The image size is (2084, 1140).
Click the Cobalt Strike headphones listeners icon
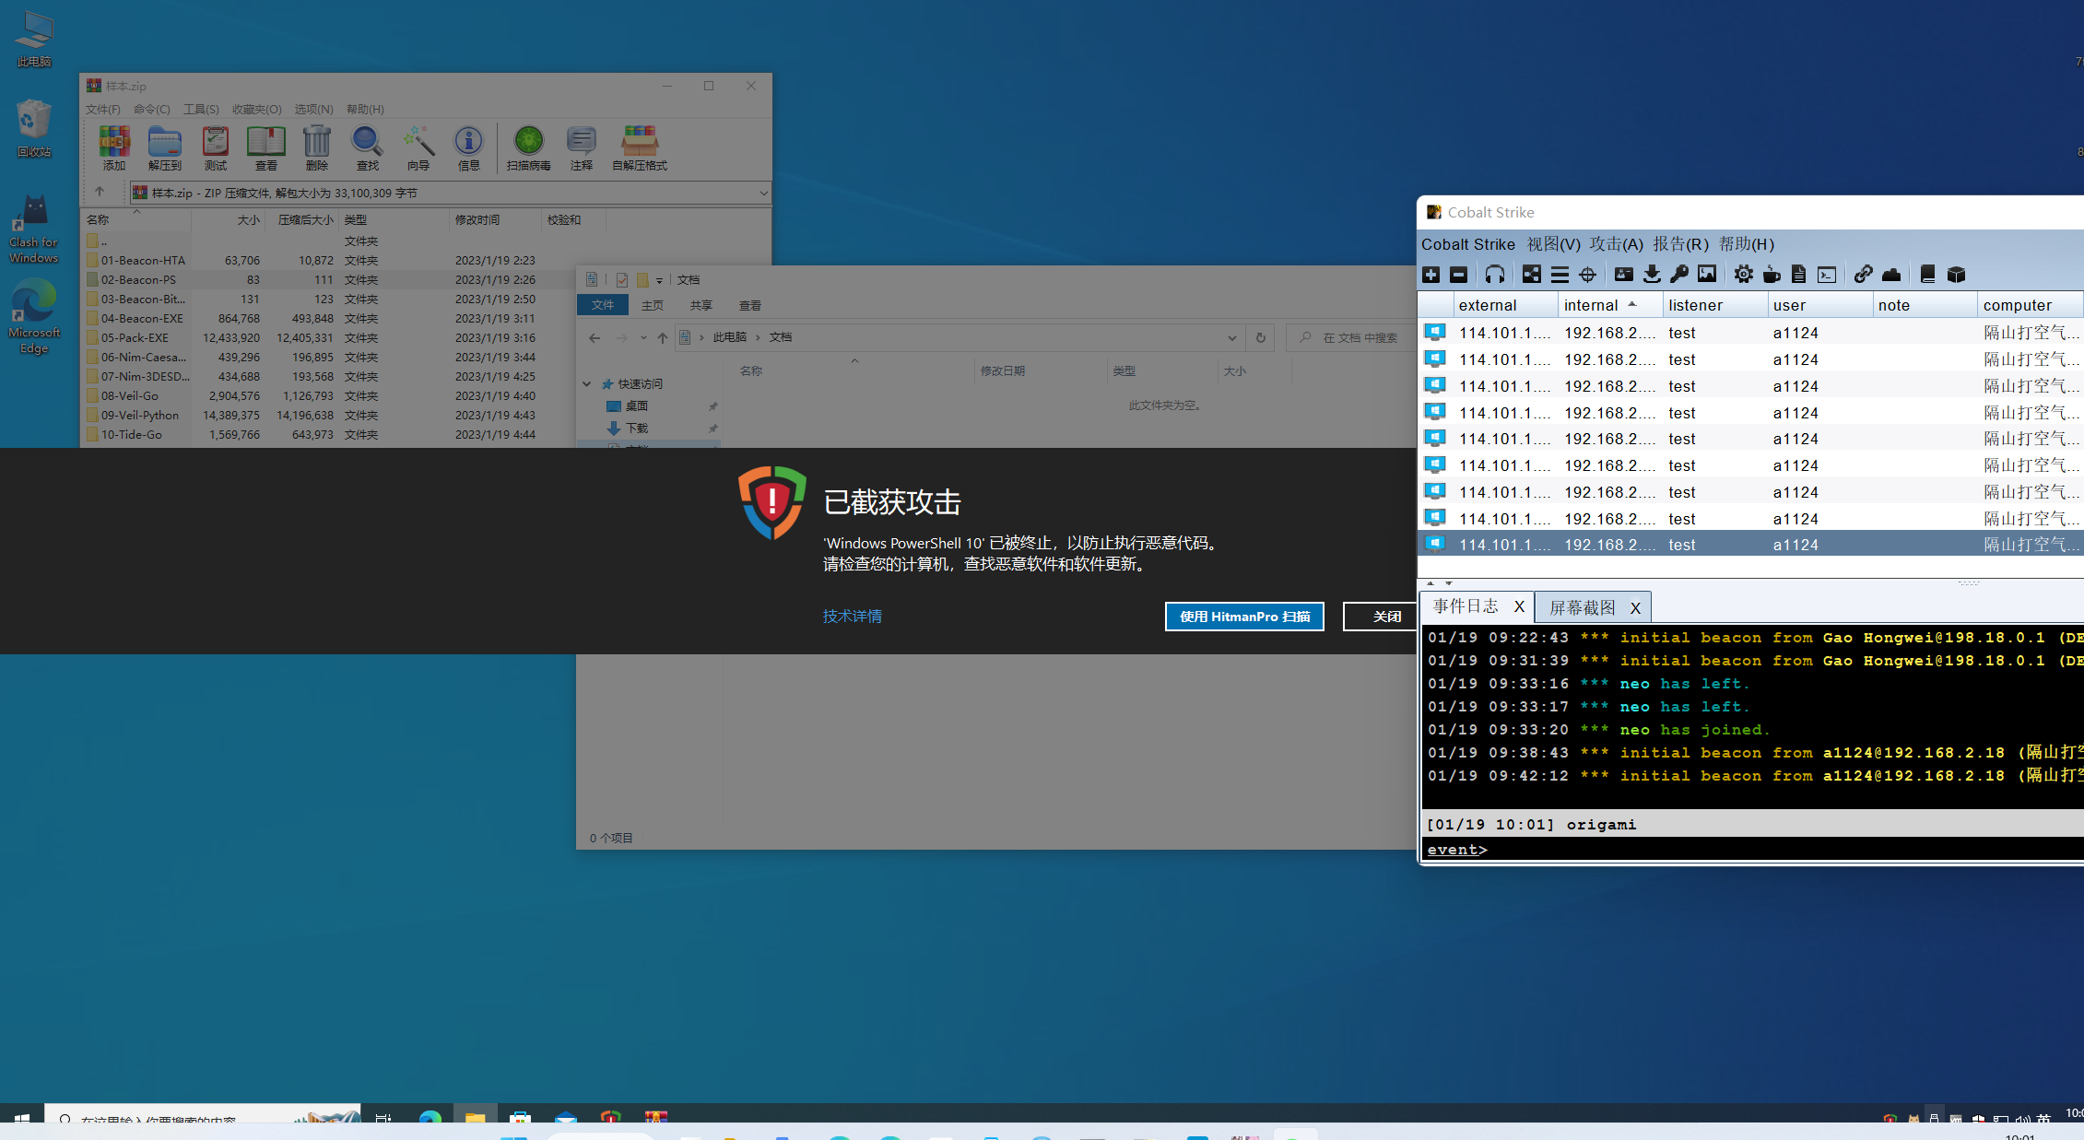pos(1495,275)
